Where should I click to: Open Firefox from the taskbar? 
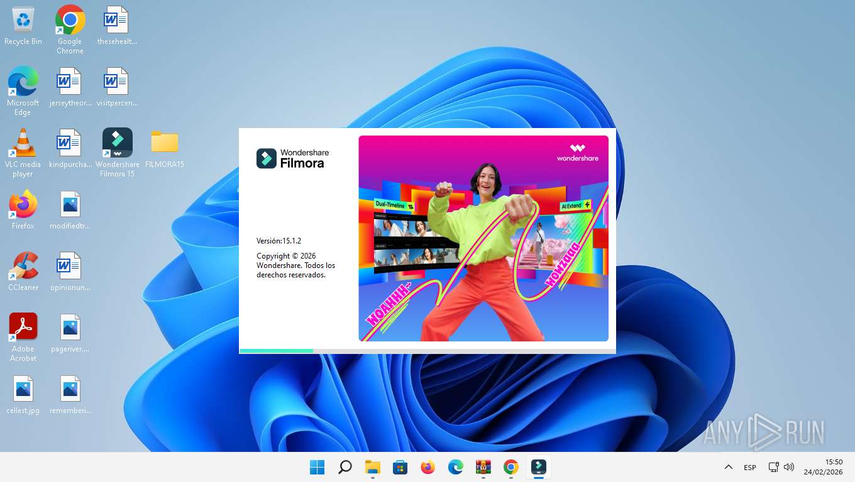tap(428, 467)
